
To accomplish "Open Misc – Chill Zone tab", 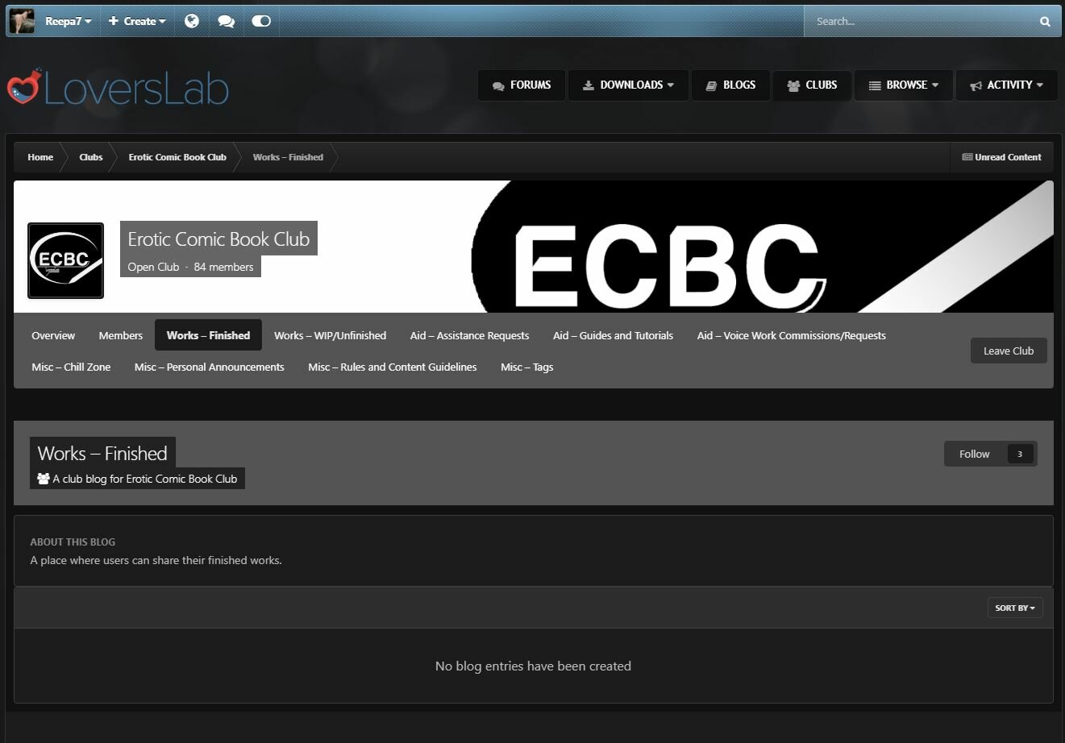I will pyautogui.click(x=71, y=367).
